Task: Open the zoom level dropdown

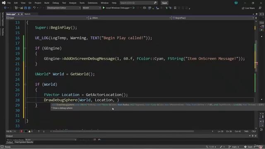Action: click(x=11, y=131)
